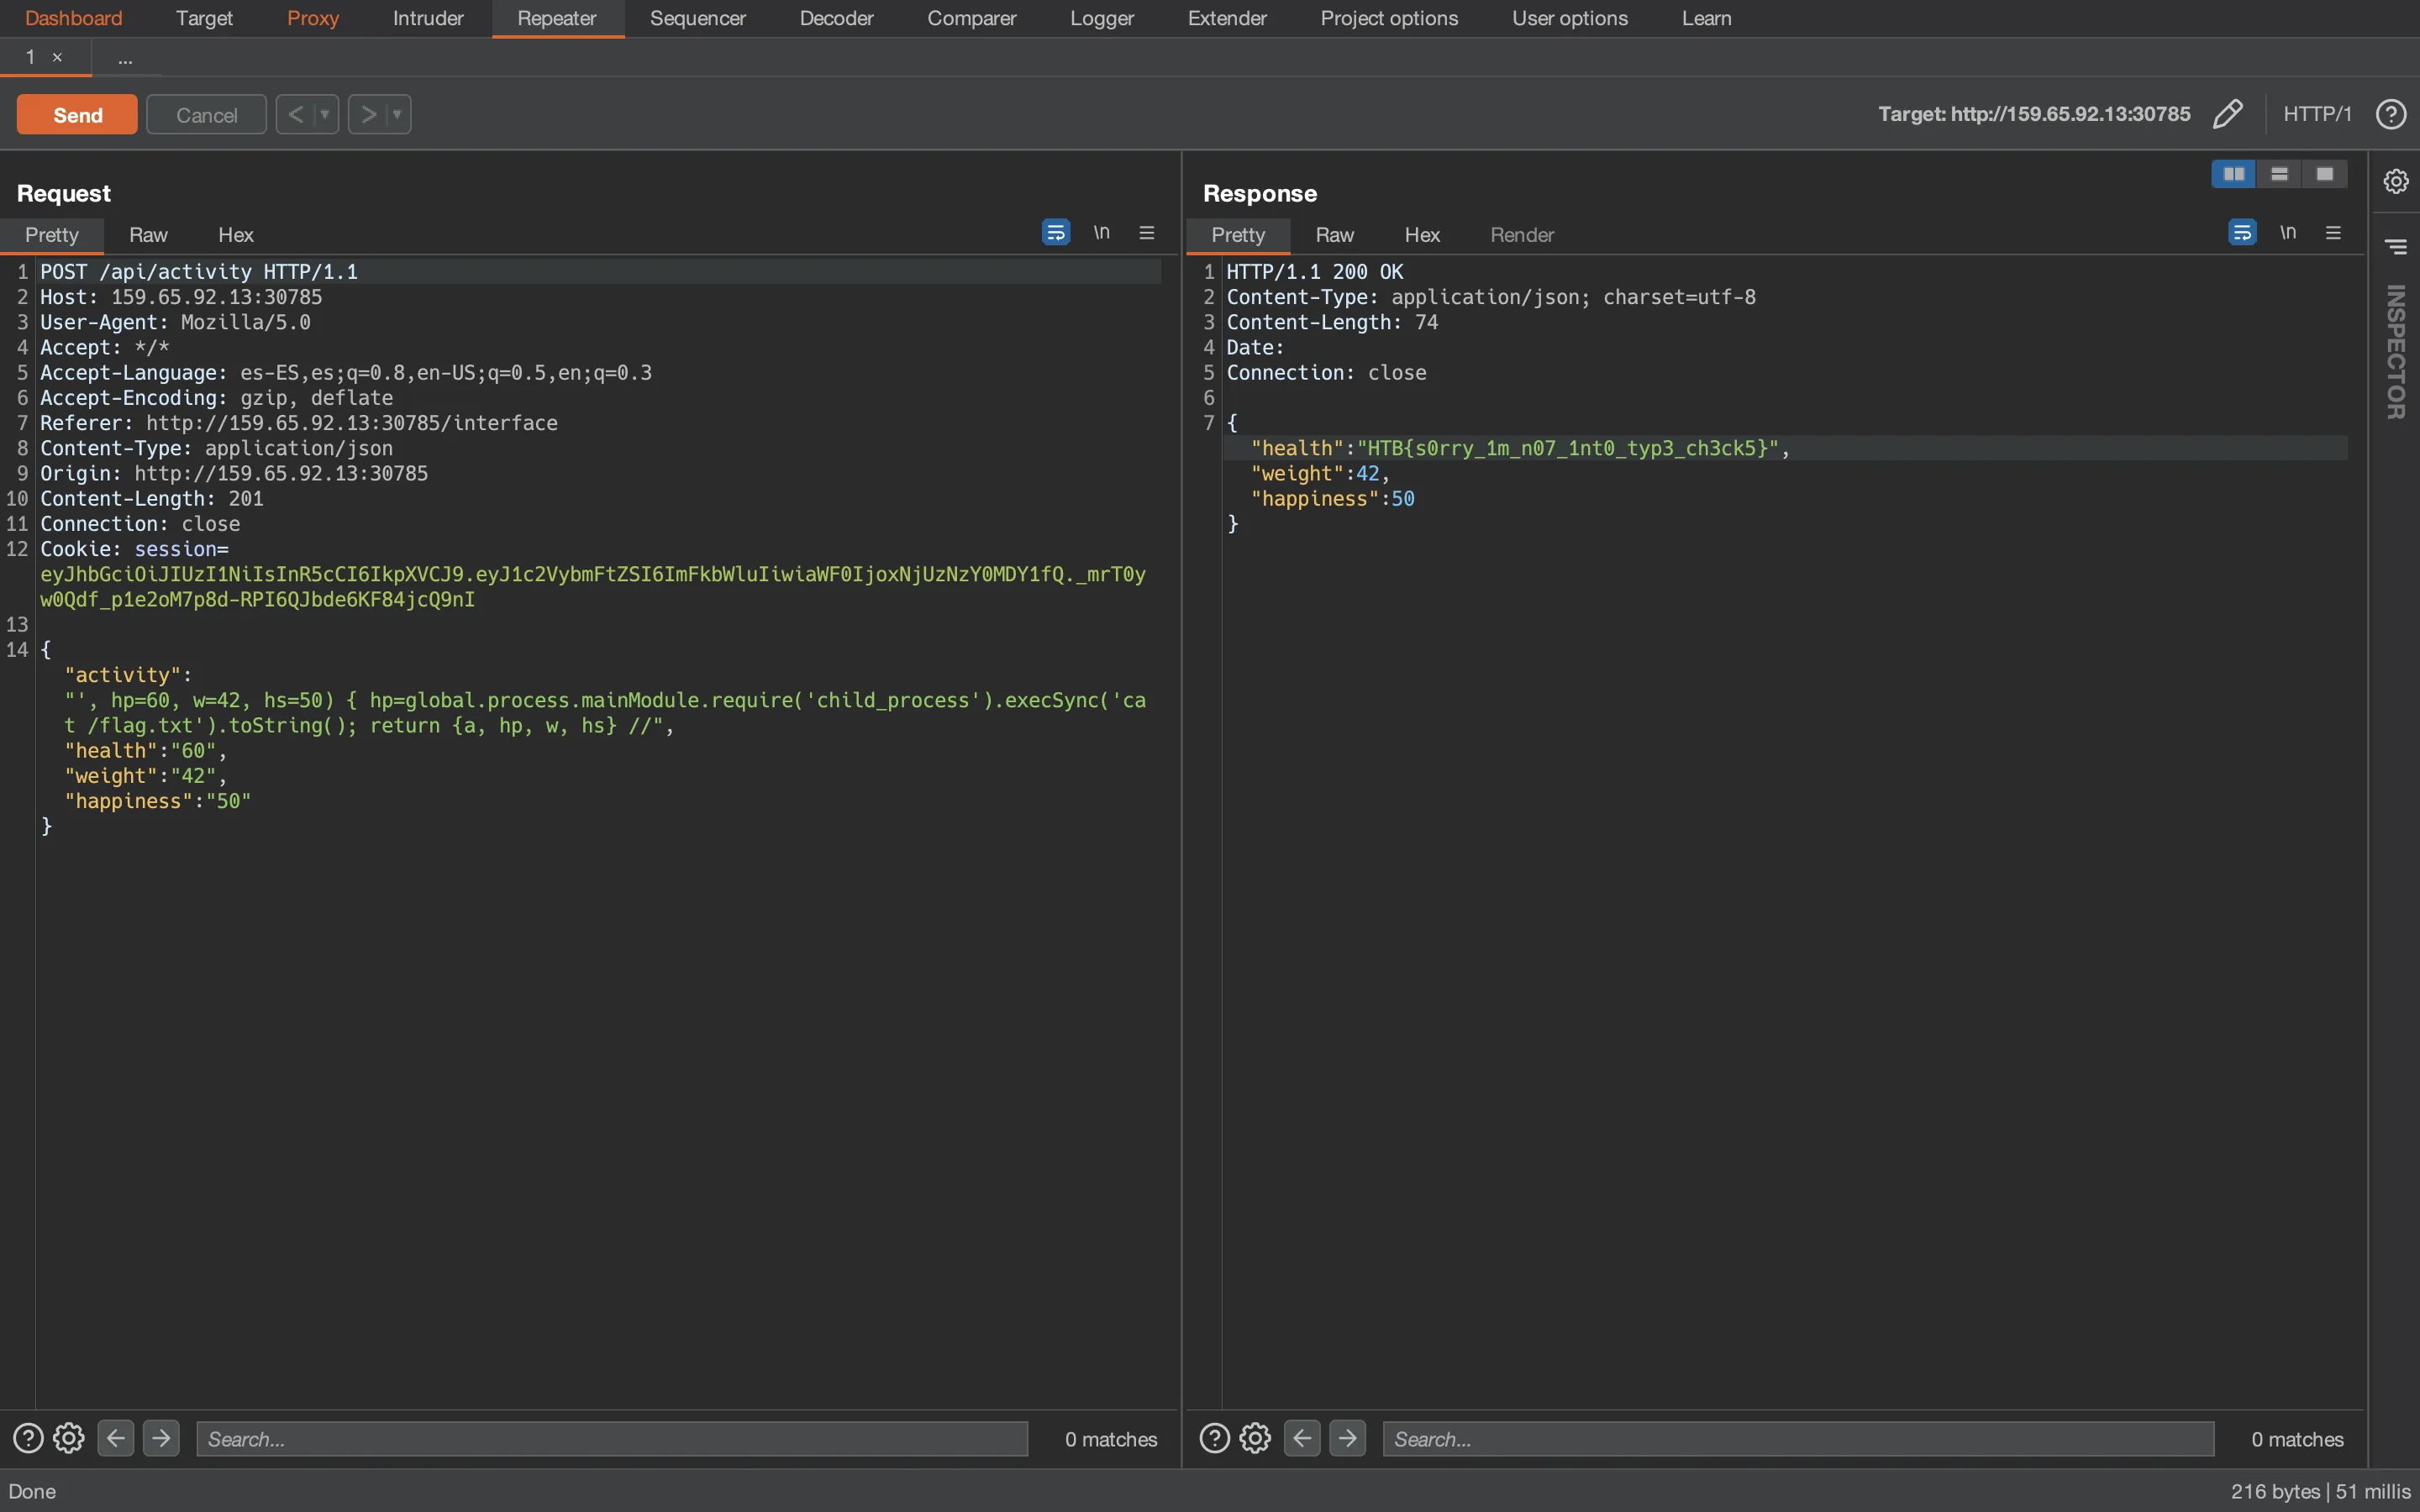
Task: Open the Extender tab
Action: (1227, 18)
